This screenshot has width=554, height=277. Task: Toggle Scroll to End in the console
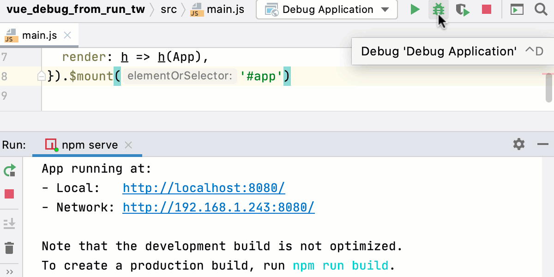tap(10, 223)
